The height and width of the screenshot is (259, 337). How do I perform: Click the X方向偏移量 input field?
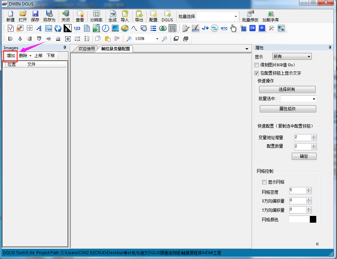click(x=298, y=200)
